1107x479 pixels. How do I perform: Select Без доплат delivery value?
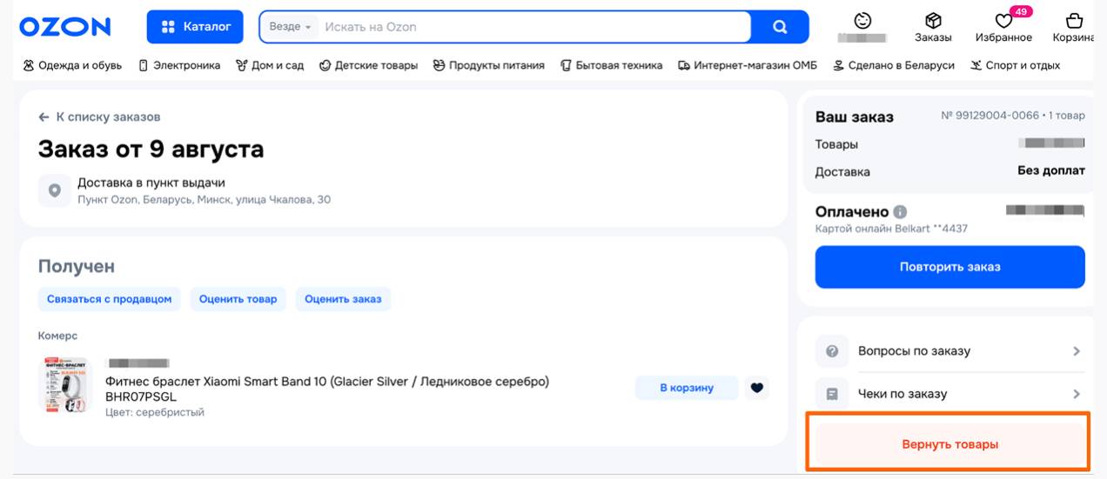pyautogui.click(x=1051, y=171)
